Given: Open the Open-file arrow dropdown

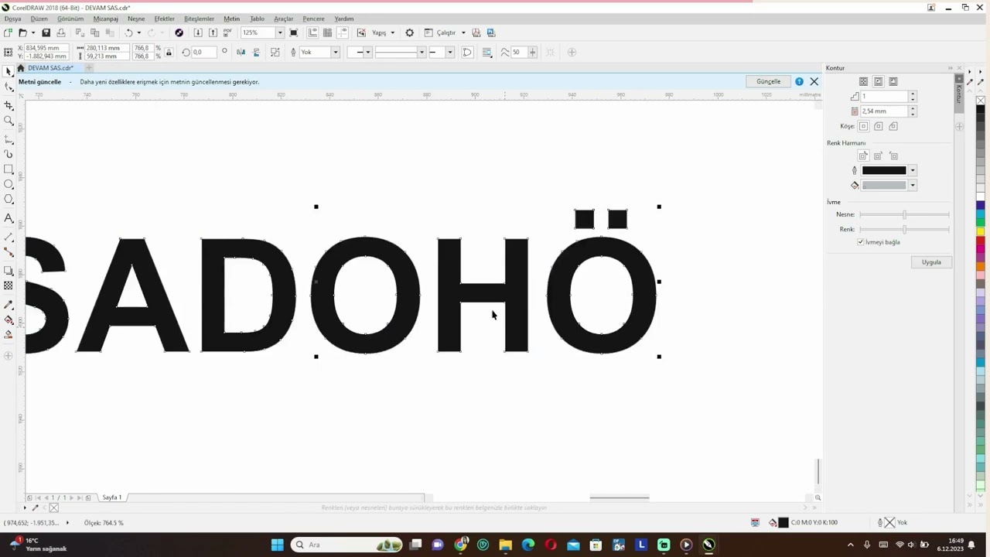Looking at the screenshot, I should click(33, 32).
